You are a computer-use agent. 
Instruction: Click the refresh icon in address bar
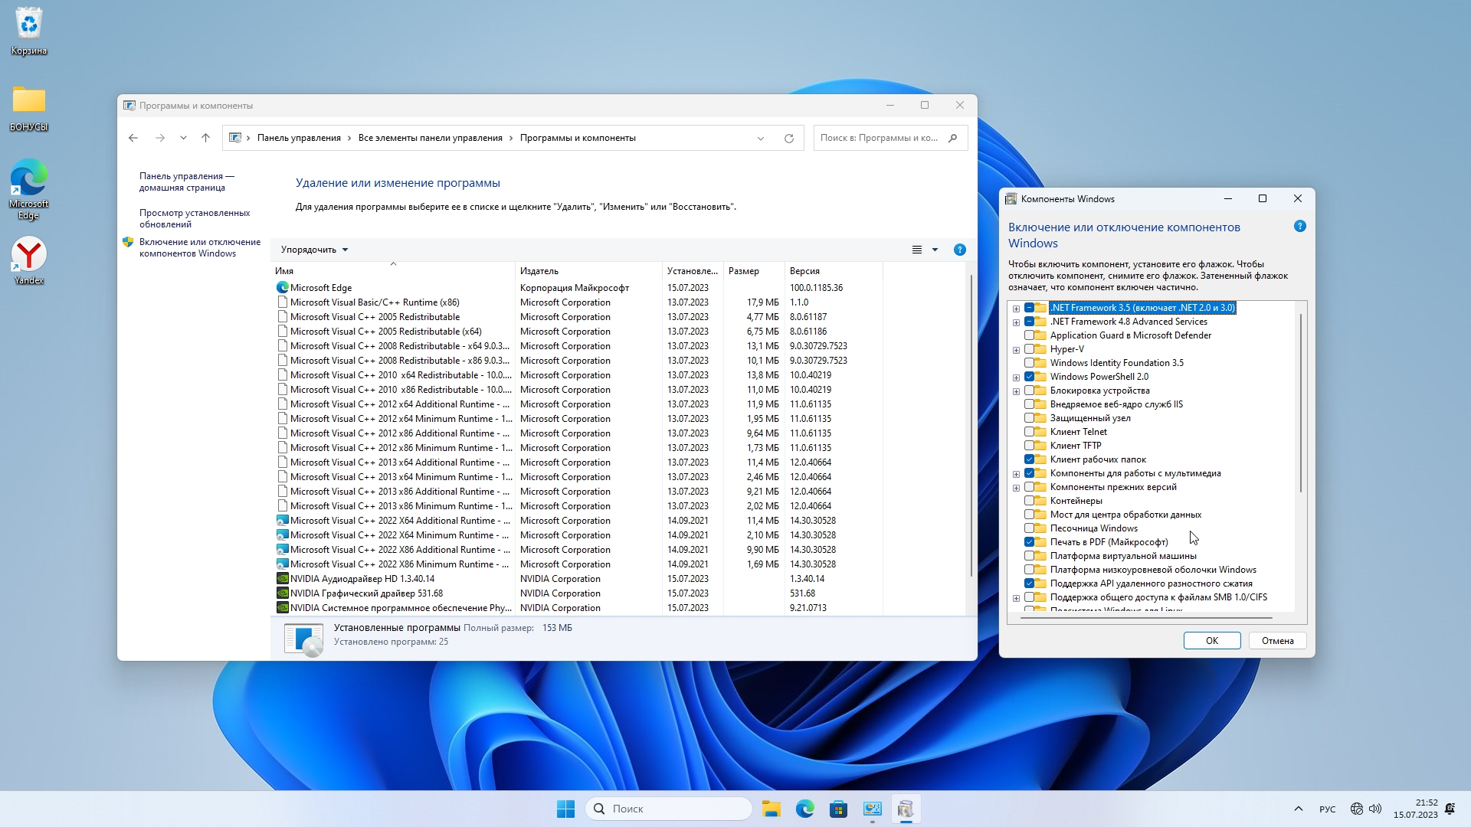coord(788,139)
